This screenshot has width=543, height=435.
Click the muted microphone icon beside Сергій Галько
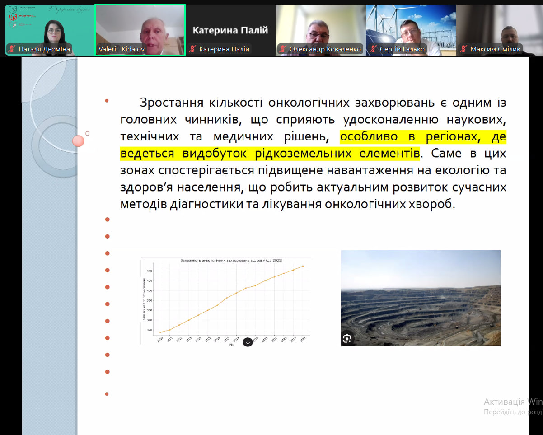click(373, 49)
